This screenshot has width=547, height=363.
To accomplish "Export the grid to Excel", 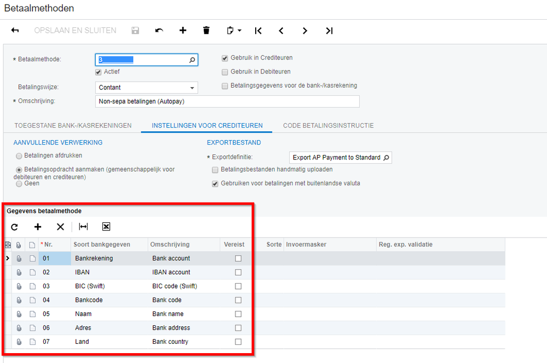I will 106,227.
